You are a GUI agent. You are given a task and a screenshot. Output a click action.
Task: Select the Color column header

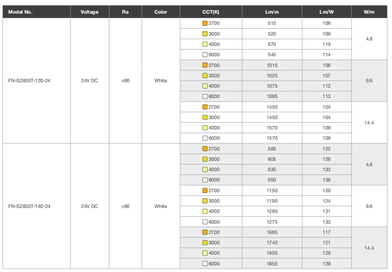(161, 12)
